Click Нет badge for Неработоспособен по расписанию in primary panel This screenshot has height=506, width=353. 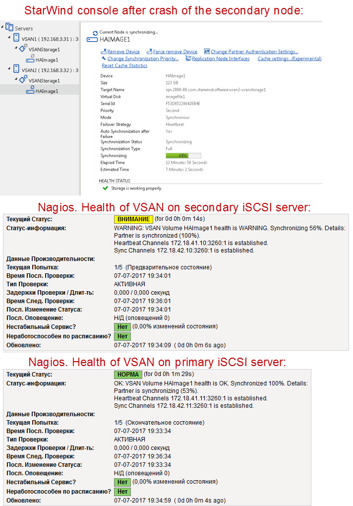coord(122,492)
